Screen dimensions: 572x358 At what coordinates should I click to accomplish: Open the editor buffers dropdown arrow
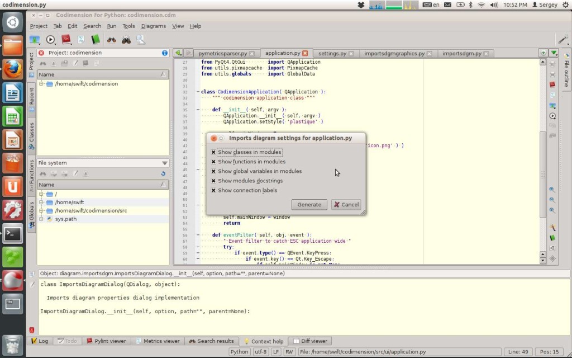552,53
